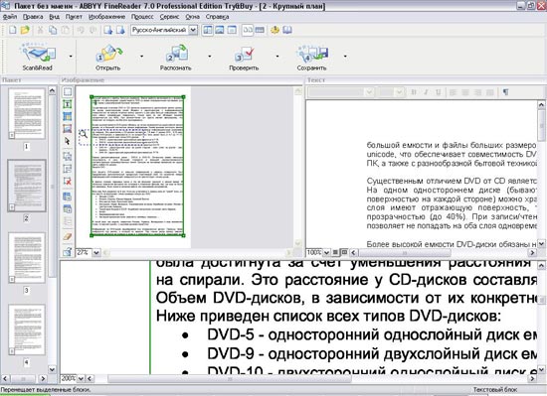547x396 pixels.
Task: Open the Окна menu
Action: (x=193, y=17)
